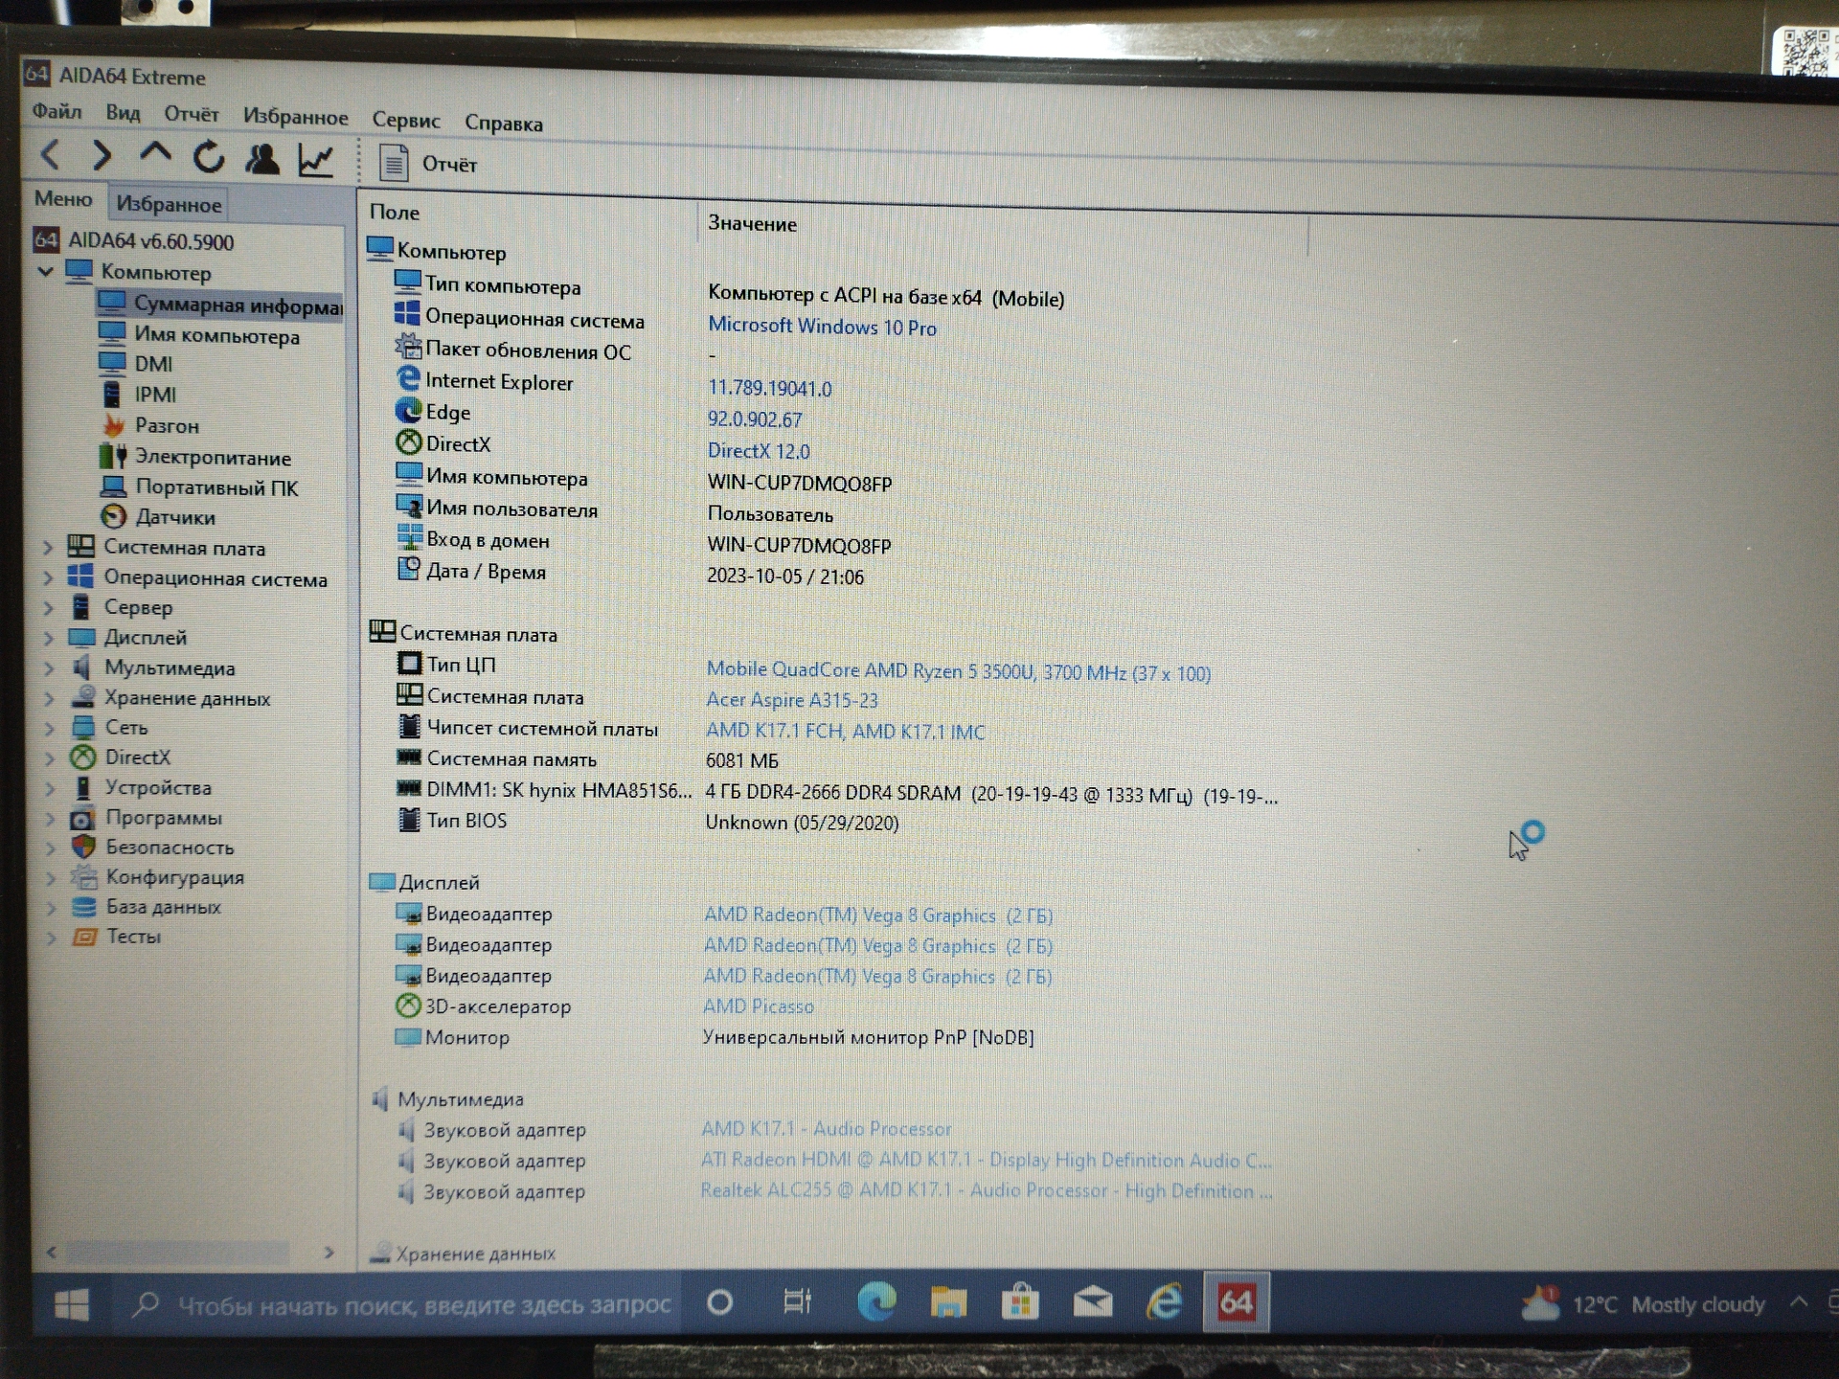Open the Избранное menu in the menu bar
The image size is (1839, 1379).
295,118
